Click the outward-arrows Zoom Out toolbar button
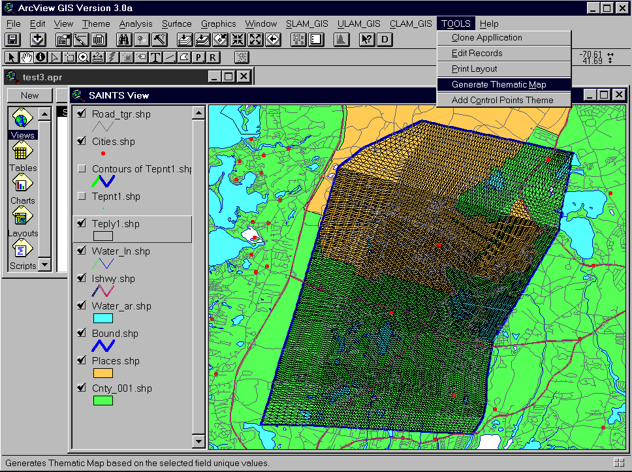 tap(256, 40)
